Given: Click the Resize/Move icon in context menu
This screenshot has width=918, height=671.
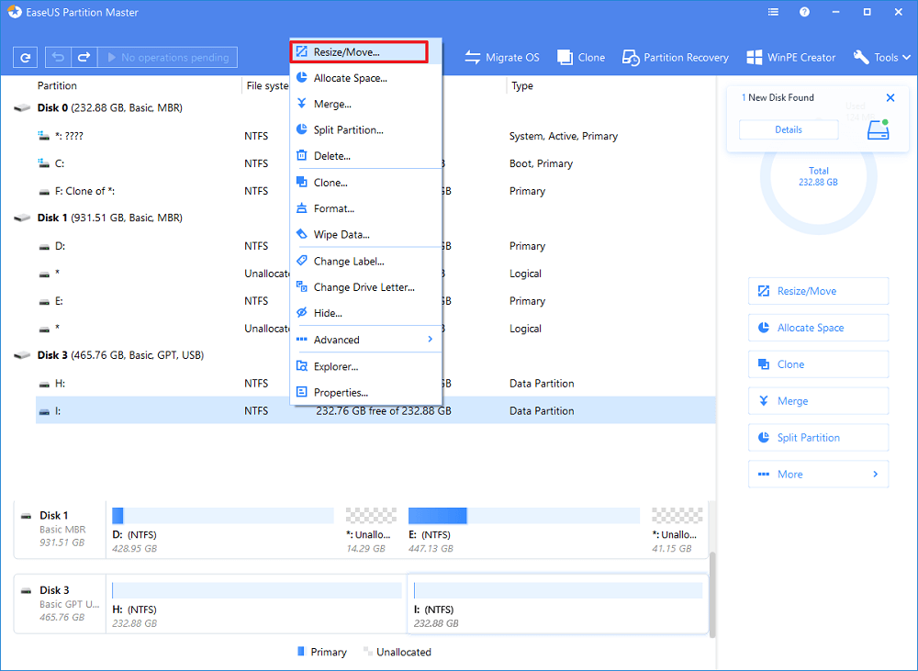Looking at the screenshot, I should pos(301,51).
